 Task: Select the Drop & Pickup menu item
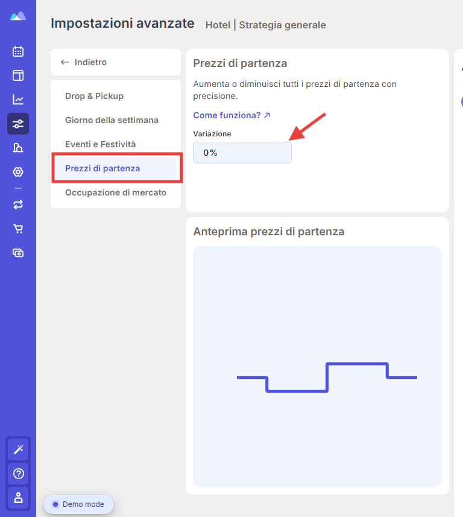[116, 96]
